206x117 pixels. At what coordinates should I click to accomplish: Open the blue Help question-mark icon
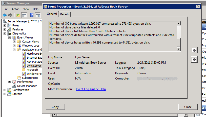[x=32, y=15]
